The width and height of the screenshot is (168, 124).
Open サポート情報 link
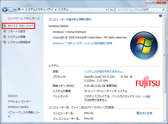pos(143,97)
